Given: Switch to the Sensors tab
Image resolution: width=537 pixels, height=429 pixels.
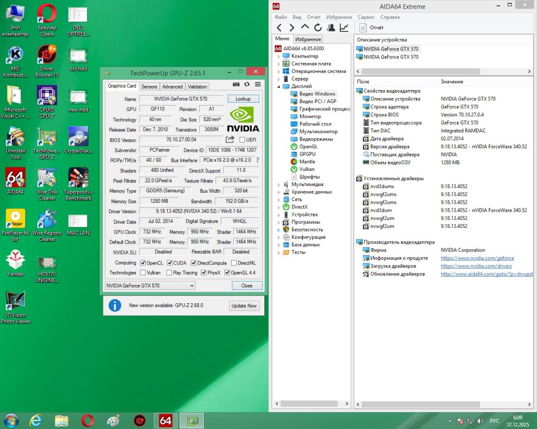Looking at the screenshot, I should click(x=149, y=86).
